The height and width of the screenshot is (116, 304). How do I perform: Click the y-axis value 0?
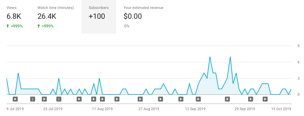[298, 94]
